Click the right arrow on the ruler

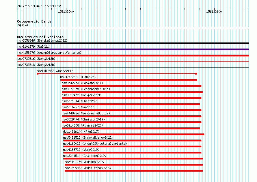pos(248,9)
